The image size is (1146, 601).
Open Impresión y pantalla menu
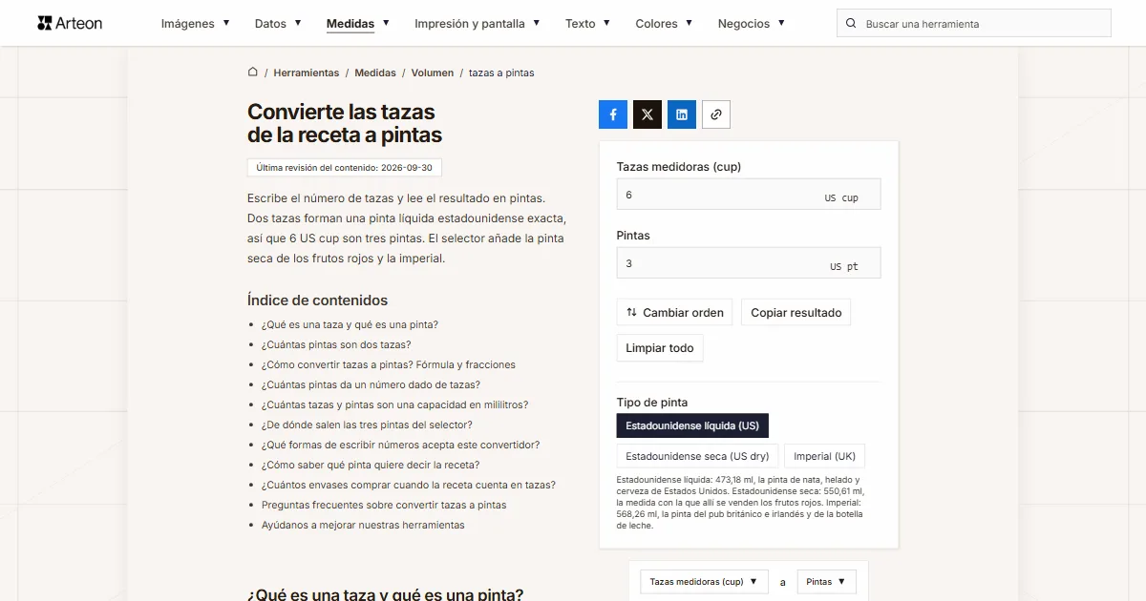point(477,24)
